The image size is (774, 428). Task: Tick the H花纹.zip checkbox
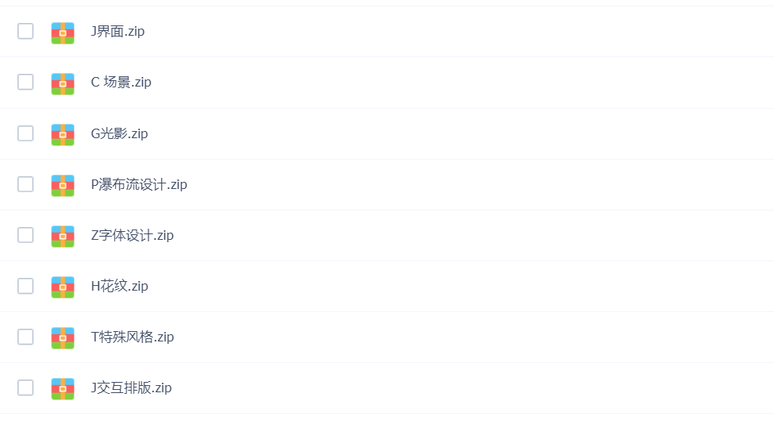pos(25,286)
